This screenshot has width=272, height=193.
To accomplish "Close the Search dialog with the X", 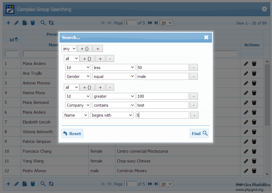I will pos(206,37).
